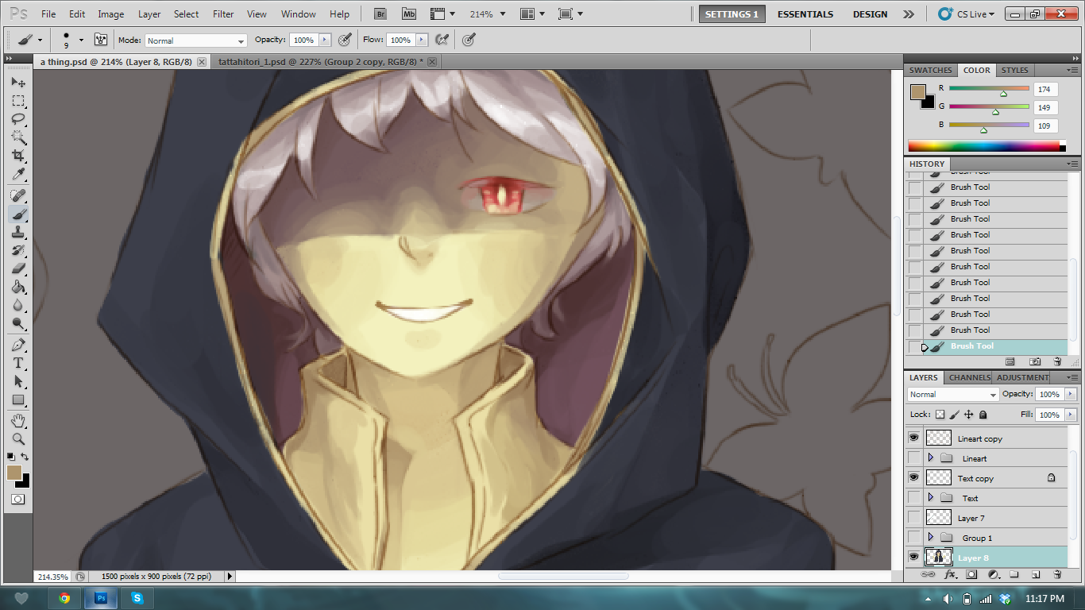Switch to the Channels tab
Screen dimensions: 1085x610
[969, 377]
